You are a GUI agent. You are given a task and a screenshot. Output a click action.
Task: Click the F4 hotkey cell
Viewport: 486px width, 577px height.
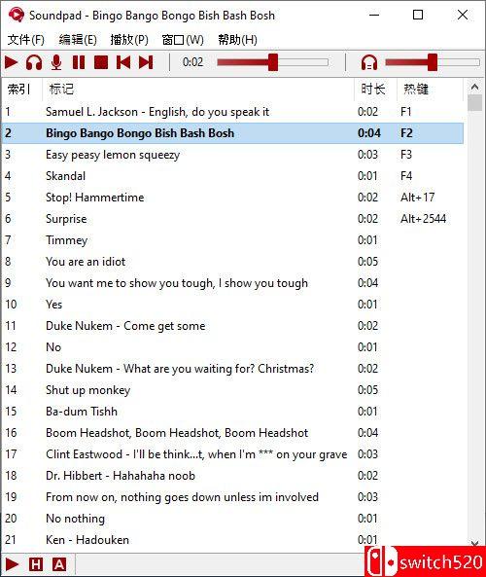point(406,176)
